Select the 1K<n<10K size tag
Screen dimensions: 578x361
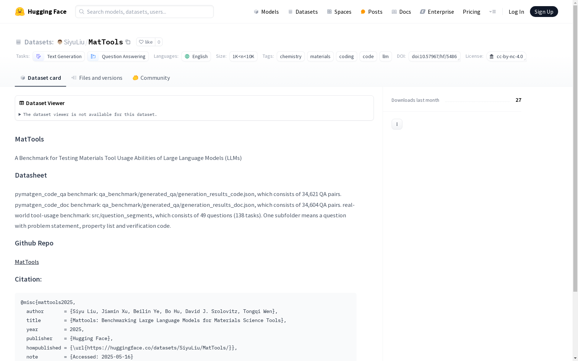[243, 56]
